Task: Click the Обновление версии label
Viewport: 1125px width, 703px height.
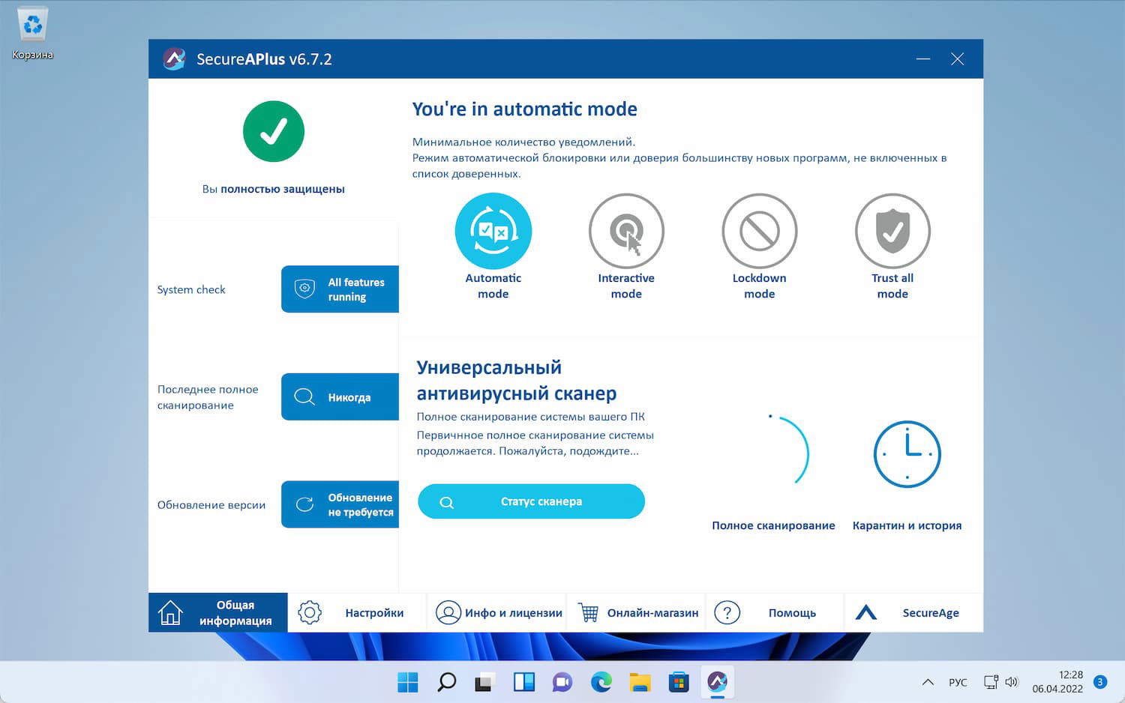Action: click(x=211, y=504)
